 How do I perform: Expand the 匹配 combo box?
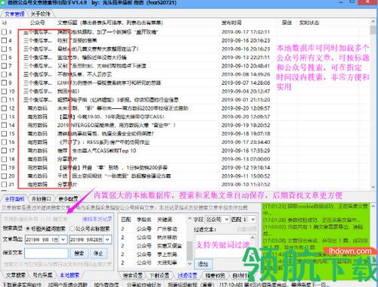pos(253,220)
